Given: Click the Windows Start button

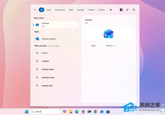Looking at the screenshot, I should tap(27, 112).
